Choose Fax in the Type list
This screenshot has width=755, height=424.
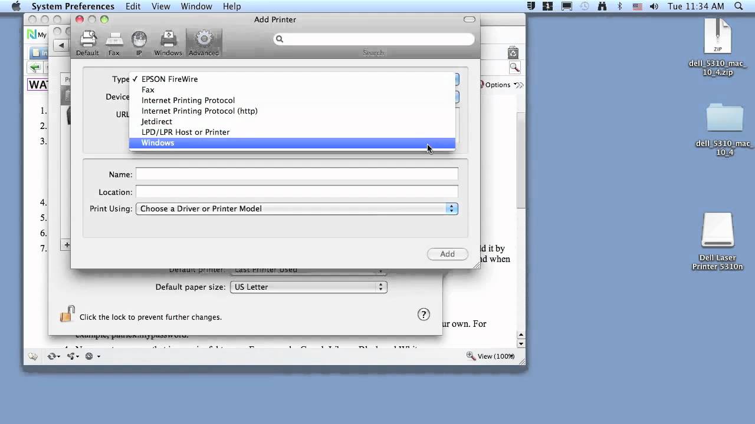click(x=292, y=90)
